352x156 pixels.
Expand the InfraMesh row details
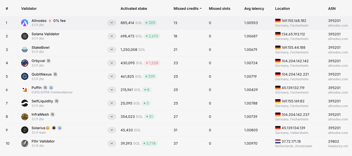click(x=112, y=116)
